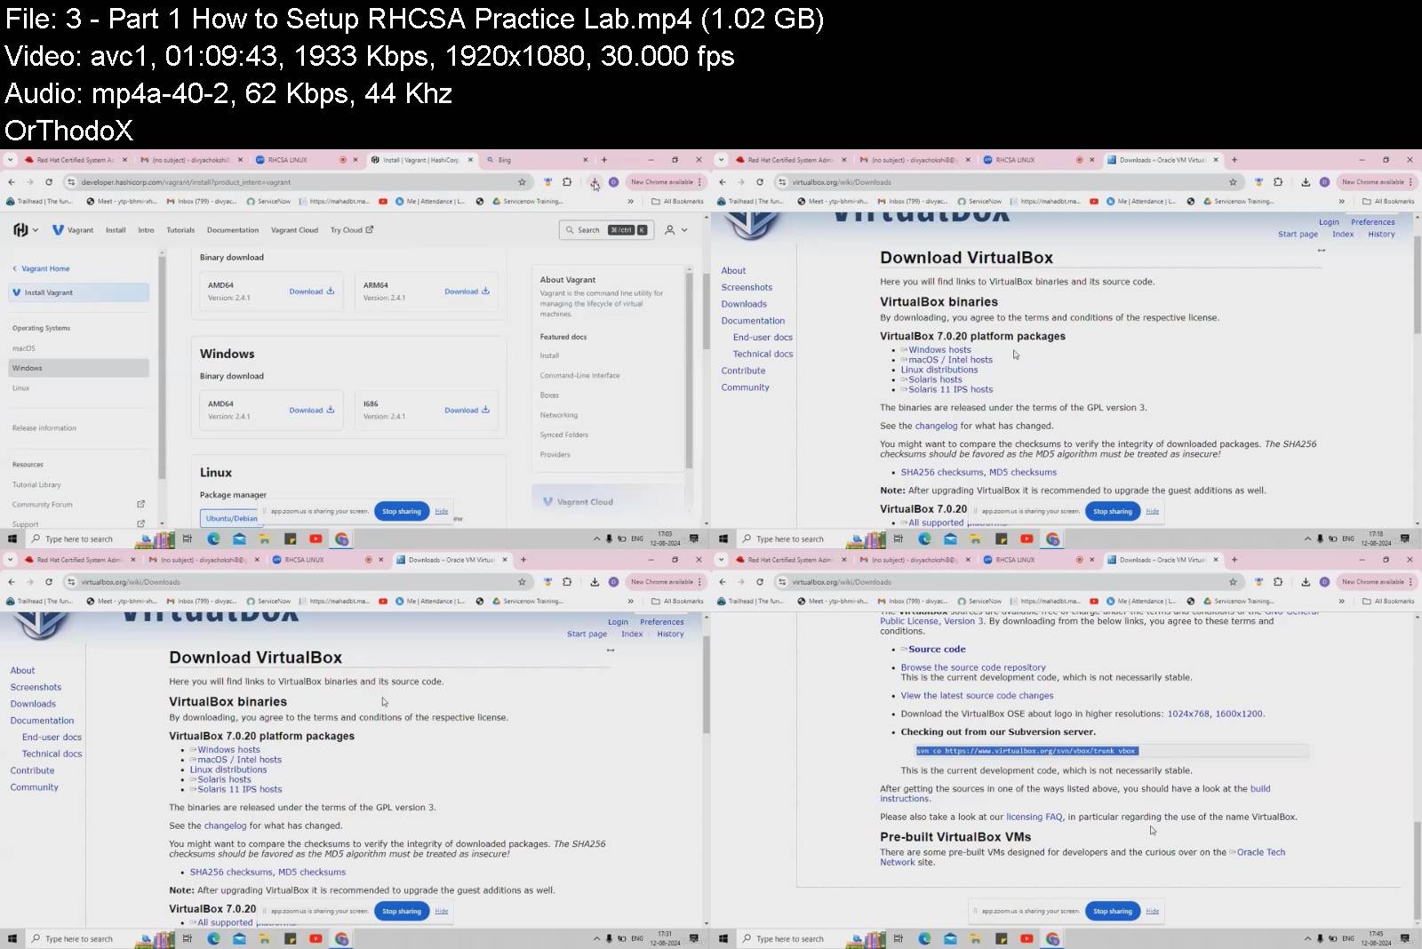The height and width of the screenshot is (949, 1422).
Task: Open Release information in Vagrant sidebar
Action: click(44, 428)
